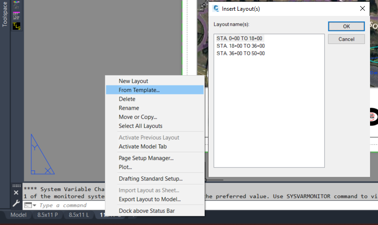Viewport: 378px width, 225px height.
Task: Switch to the Model tab
Action: pyautogui.click(x=18, y=215)
